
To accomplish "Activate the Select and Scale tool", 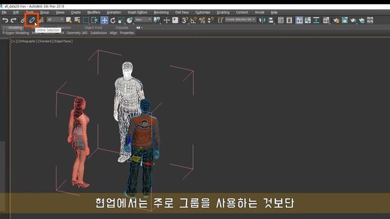I will 121,20.
